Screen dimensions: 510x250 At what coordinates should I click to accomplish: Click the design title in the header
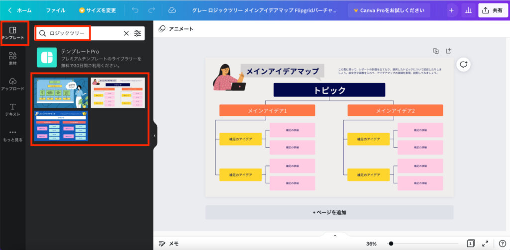264,10
